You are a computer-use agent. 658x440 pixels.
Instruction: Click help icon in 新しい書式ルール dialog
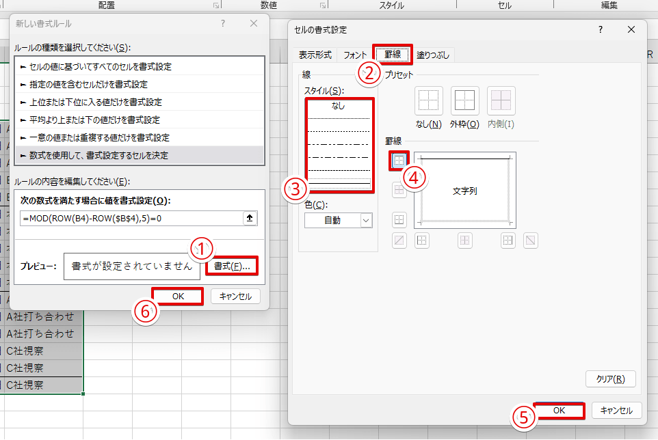[x=223, y=24]
